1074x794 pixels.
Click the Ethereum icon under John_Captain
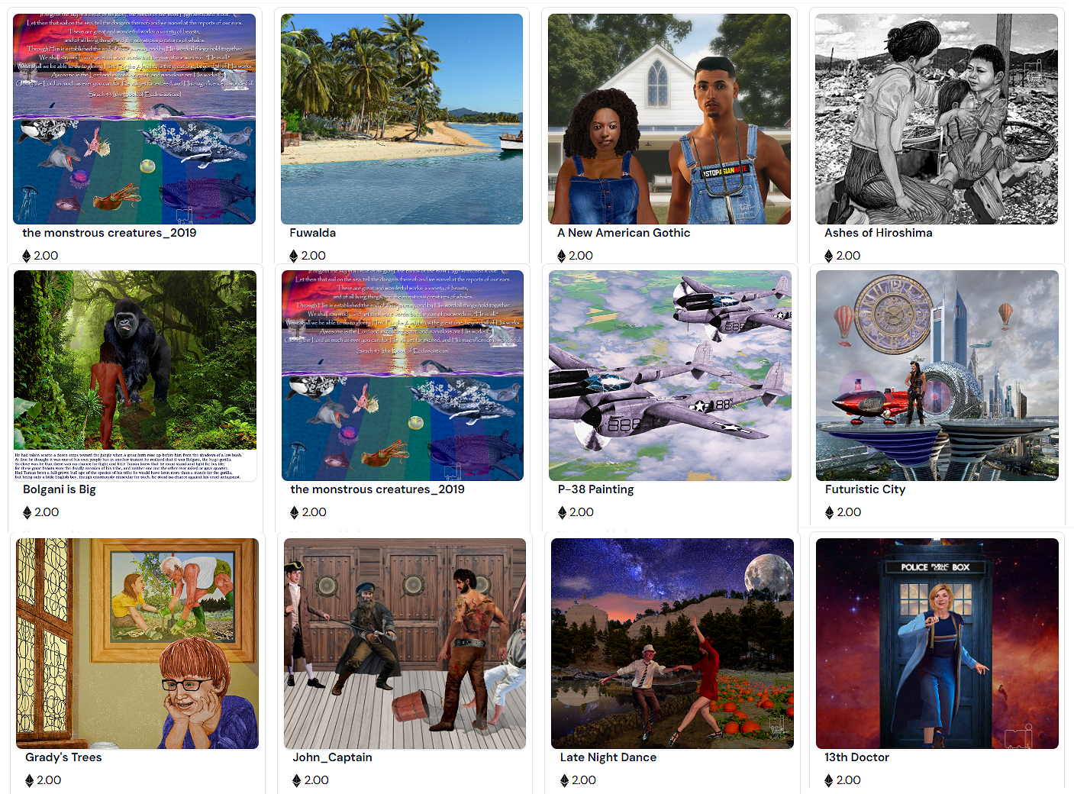click(x=297, y=780)
